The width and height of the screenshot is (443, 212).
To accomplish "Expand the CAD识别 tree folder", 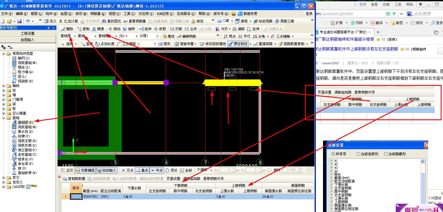I will 4,187.
